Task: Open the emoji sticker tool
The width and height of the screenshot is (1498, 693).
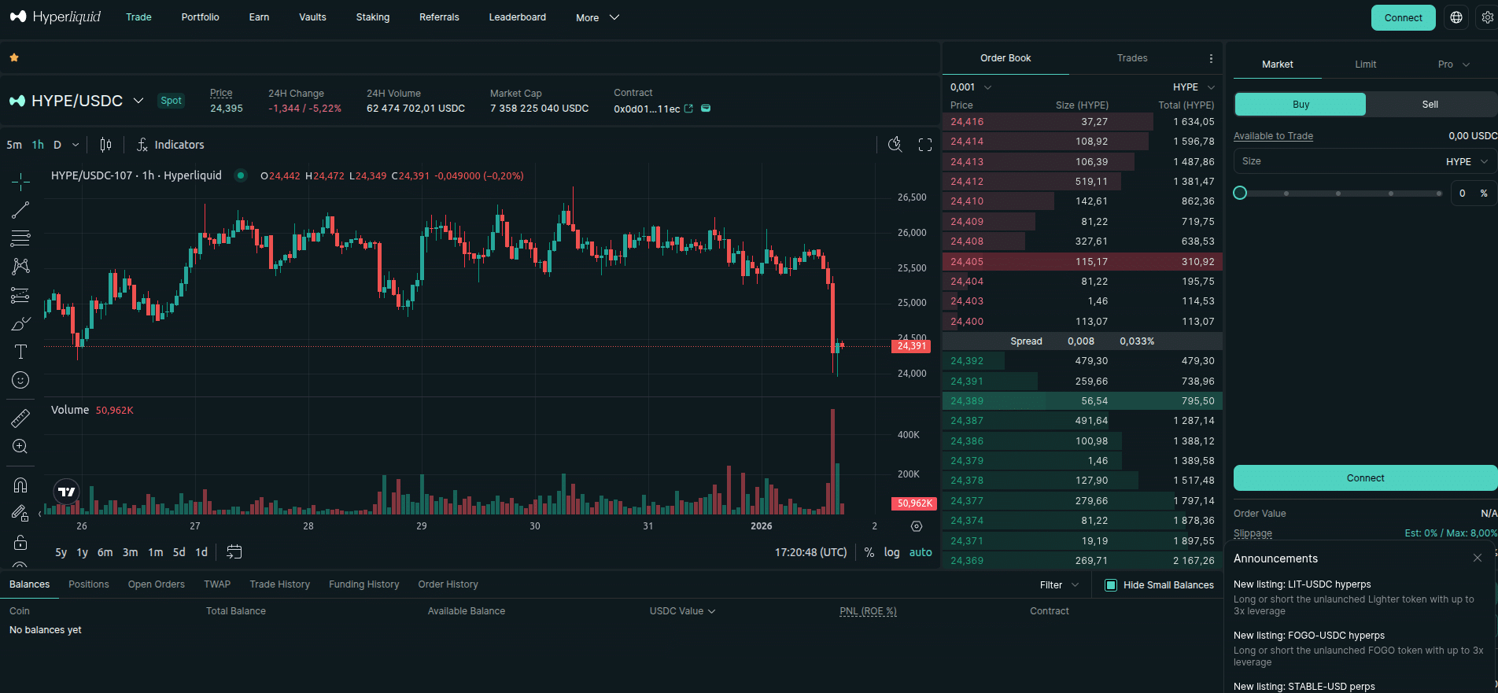Action: (x=20, y=380)
